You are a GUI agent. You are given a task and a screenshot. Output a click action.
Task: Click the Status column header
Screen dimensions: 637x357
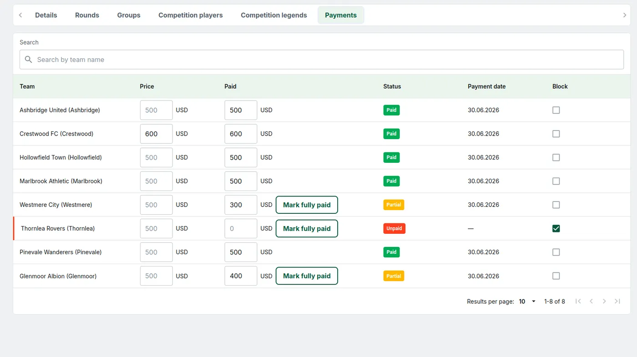click(392, 86)
